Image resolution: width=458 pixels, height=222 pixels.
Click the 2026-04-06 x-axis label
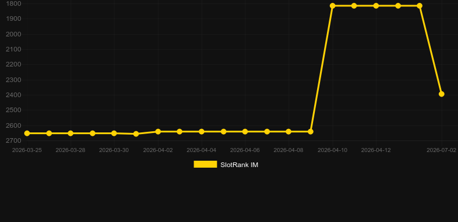245,150
